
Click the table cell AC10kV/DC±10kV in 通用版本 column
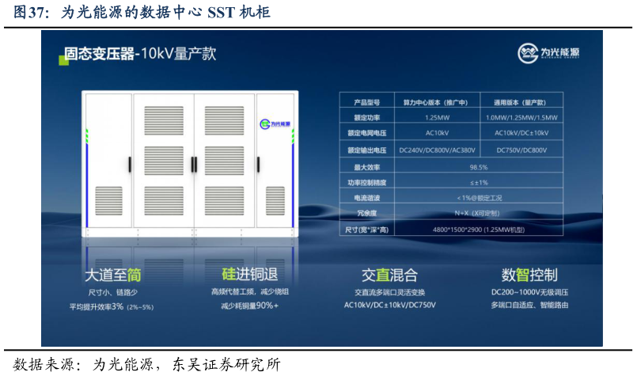point(521,133)
